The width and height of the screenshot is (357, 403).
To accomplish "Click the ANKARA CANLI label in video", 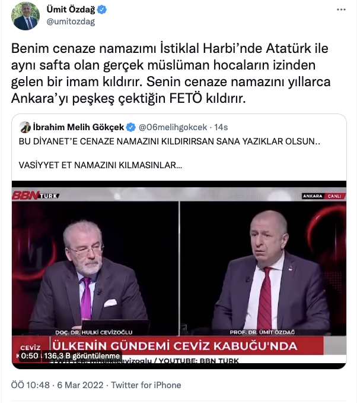I will click(324, 196).
